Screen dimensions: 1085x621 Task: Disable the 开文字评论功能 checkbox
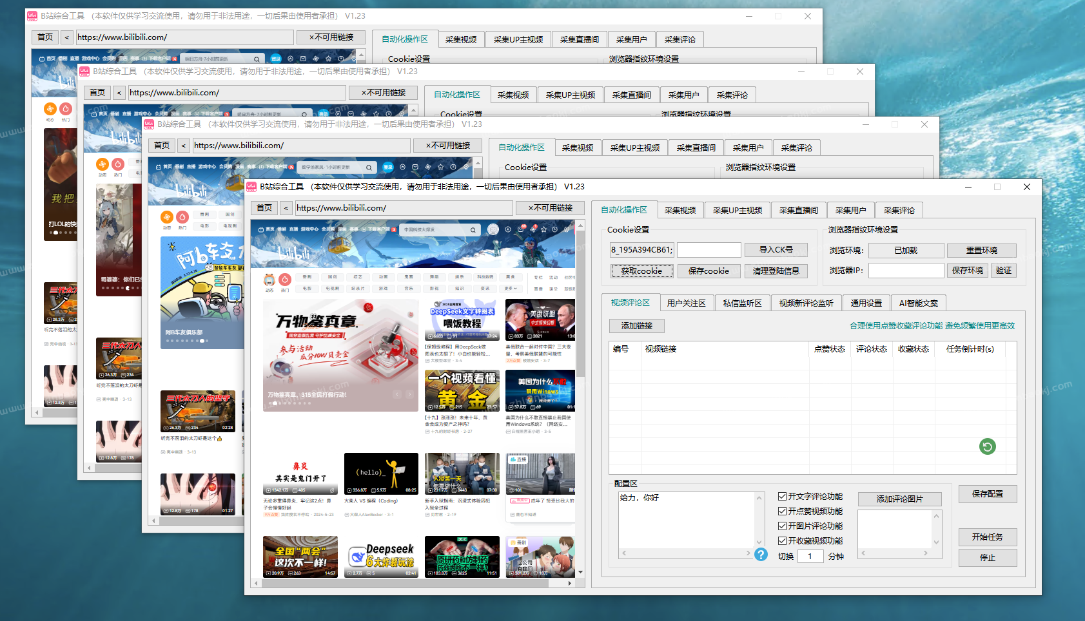782,497
